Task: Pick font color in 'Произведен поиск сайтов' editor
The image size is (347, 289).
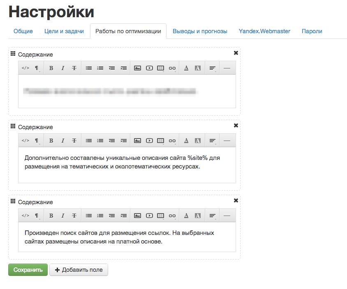Action: tap(186, 216)
